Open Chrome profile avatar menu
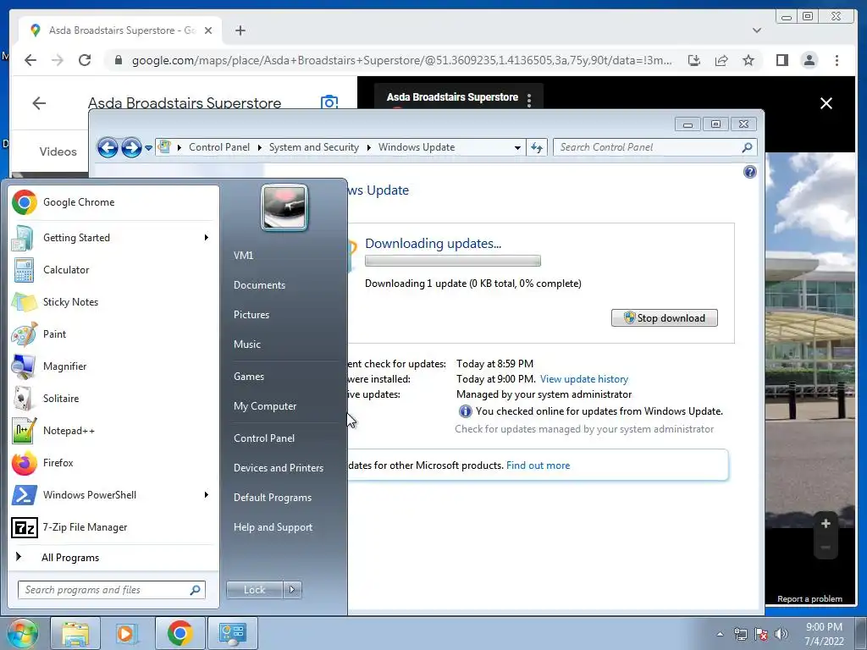 pyautogui.click(x=809, y=60)
